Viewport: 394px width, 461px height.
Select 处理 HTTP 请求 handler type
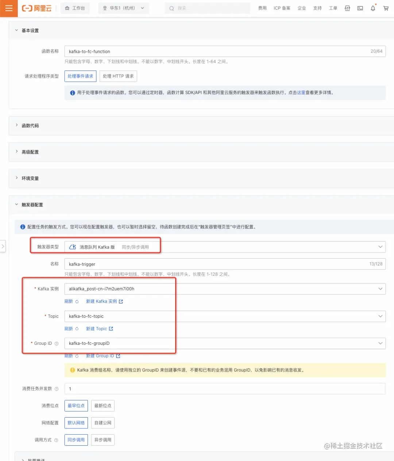(x=118, y=76)
